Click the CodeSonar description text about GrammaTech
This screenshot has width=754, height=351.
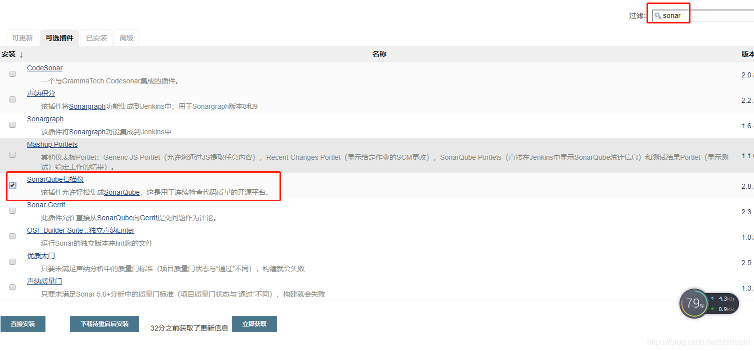tap(110, 81)
